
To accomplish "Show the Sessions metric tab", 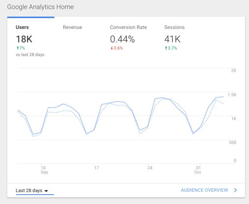I will coord(174,27).
